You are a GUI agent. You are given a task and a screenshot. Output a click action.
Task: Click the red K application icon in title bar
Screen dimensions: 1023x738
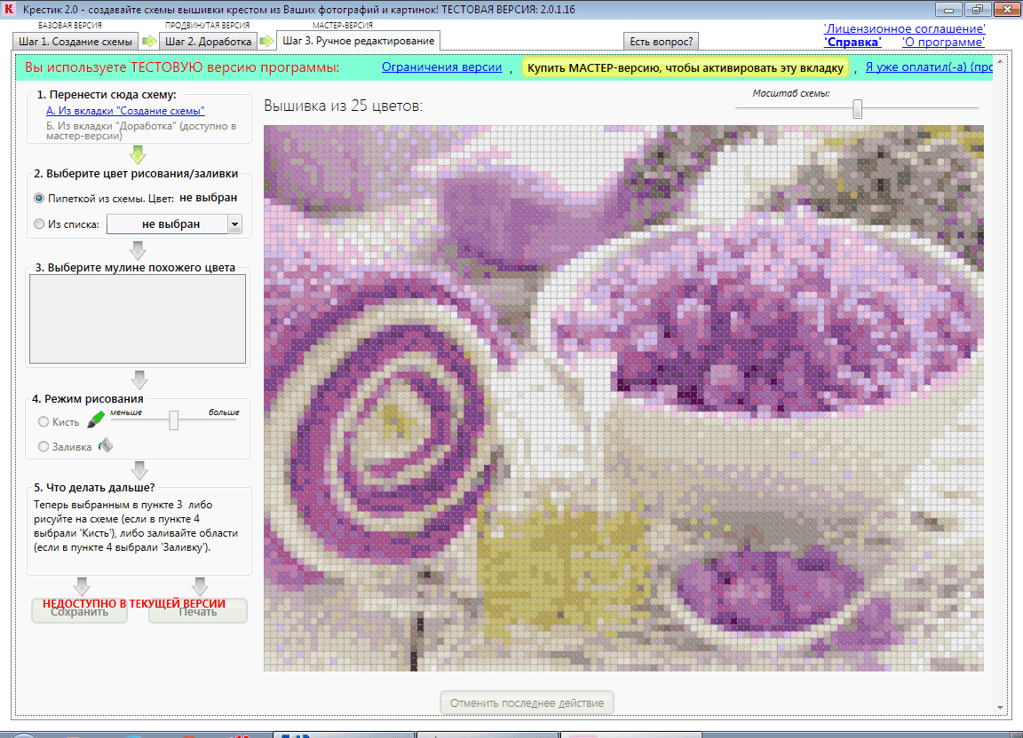(x=9, y=9)
